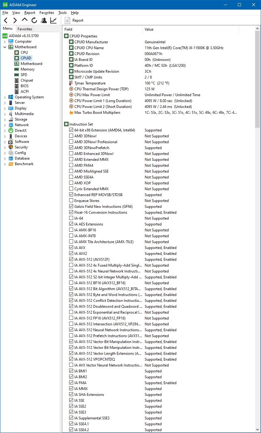Click the BIOS chip icon in tree

(x=17, y=86)
